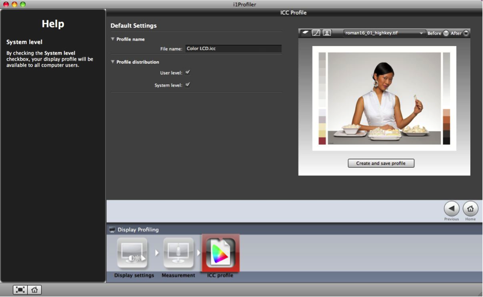Screen dimensions: 483x297
Task: Click the woman preview image
Action: click(x=384, y=98)
